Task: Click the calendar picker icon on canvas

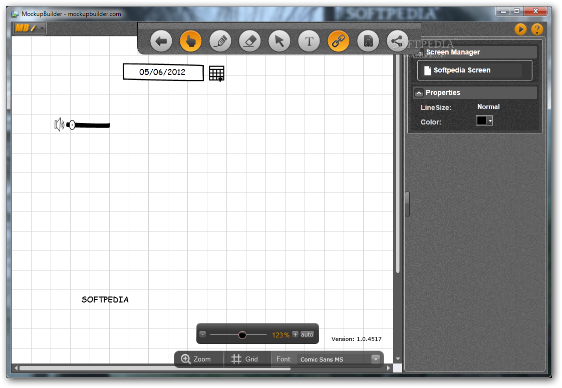Action: (x=217, y=73)
